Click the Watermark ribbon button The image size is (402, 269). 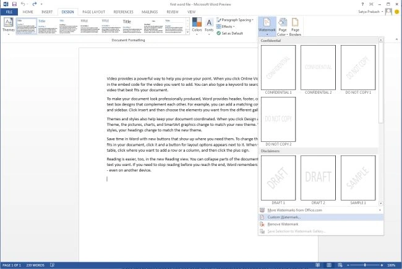267,26
